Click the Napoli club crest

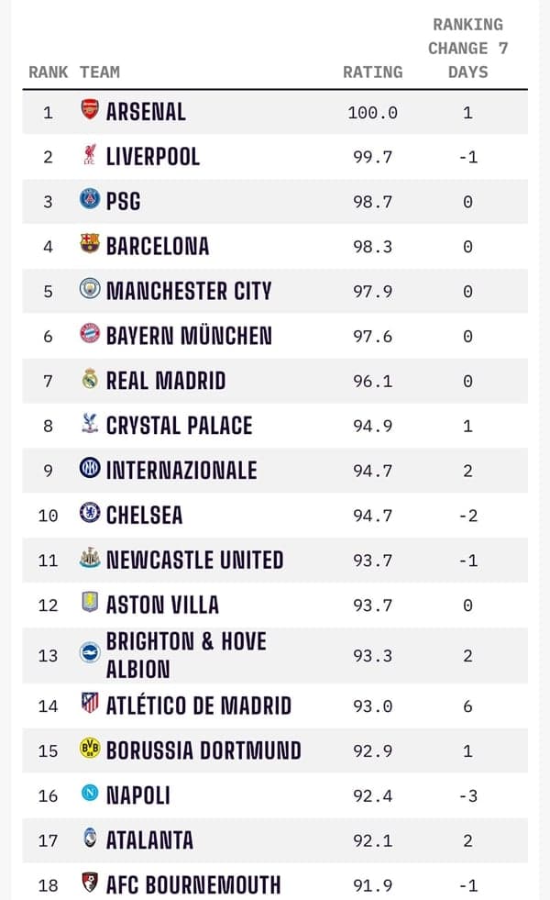coord(89,794)
